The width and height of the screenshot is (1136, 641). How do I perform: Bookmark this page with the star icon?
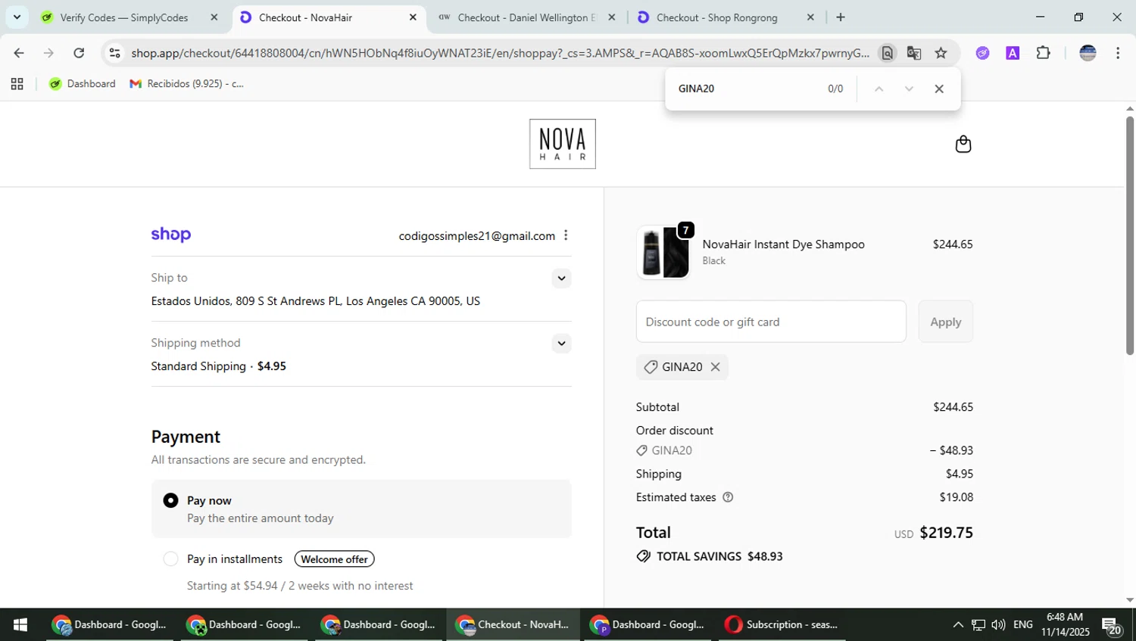coord(941,53)
